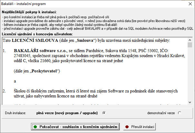Click the green circle icon on Pokračovat button
The height and width of the screenshot is (133, 195).
(35, 127)
